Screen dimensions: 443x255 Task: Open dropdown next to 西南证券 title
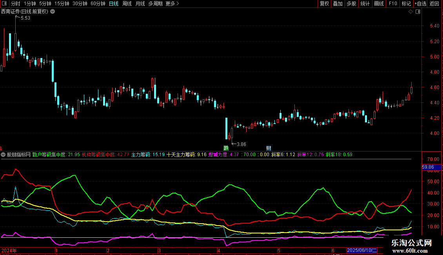(x=53, y=12)
